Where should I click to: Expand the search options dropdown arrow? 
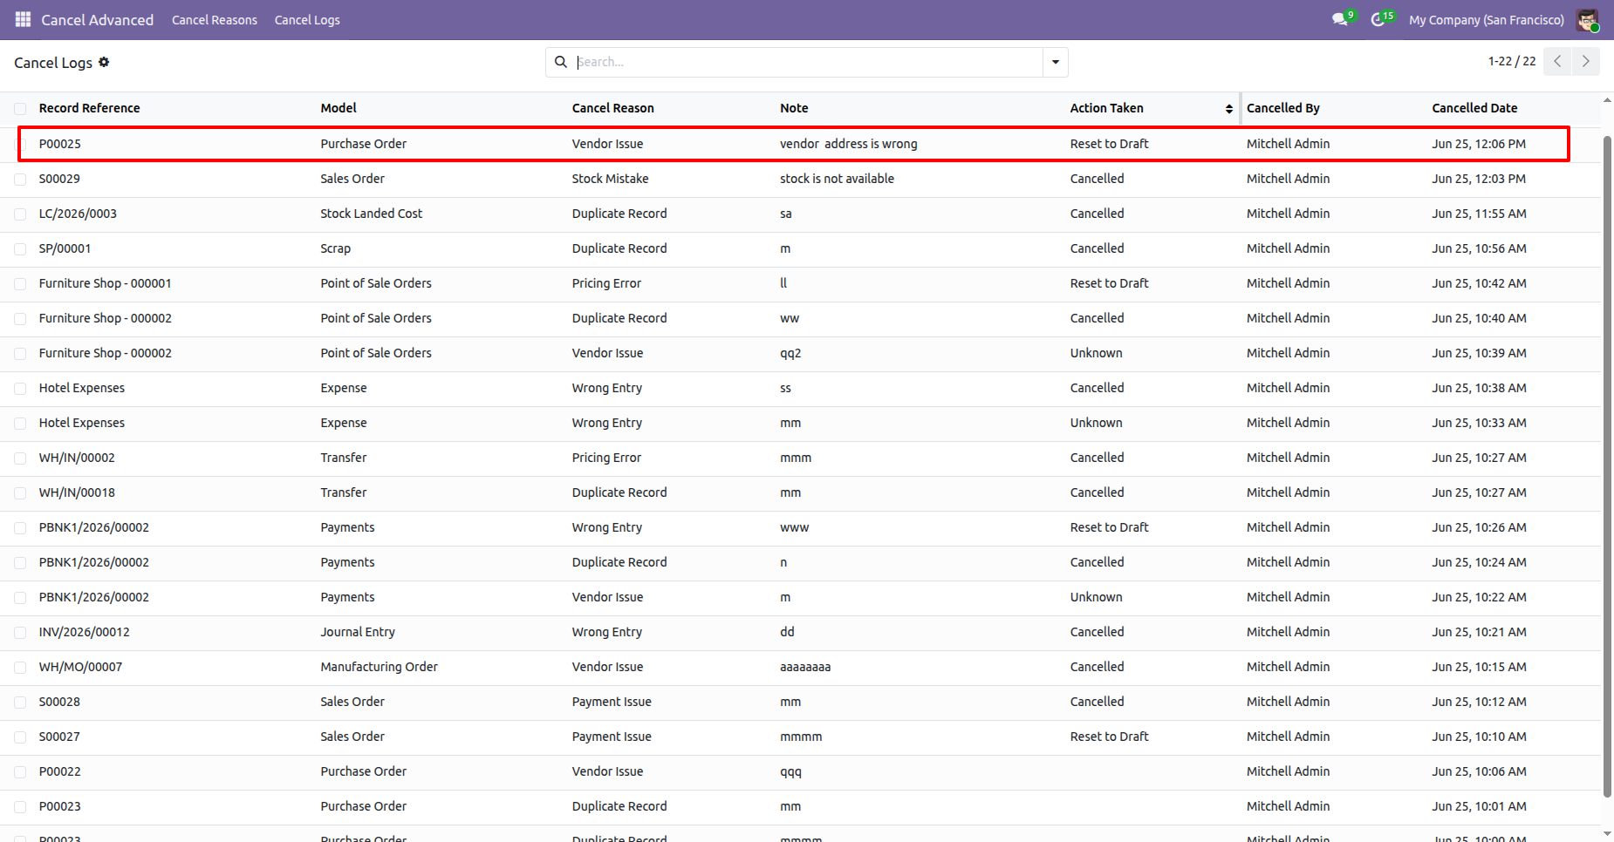pos(1056,62)
